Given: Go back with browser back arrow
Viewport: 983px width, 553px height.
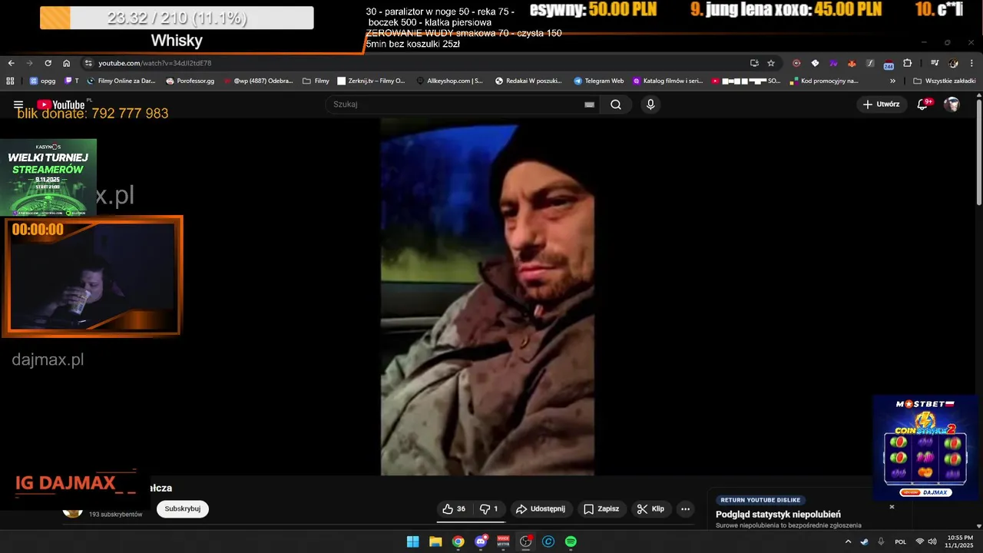Looking at the screenshot, I should point(11,63).
